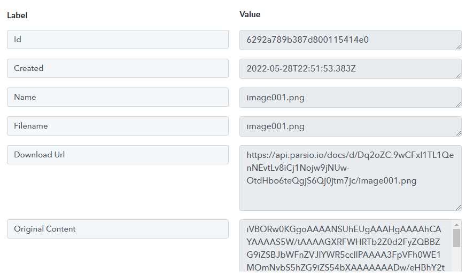Viewport: 466px width, 278px height.
Task: Click the resize handle of Id value box
Action: click(x=459, y=47)
